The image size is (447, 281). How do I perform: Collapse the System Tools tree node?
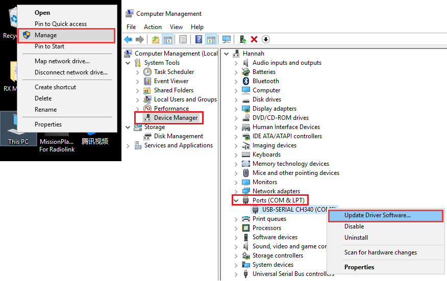click(128, 63)
